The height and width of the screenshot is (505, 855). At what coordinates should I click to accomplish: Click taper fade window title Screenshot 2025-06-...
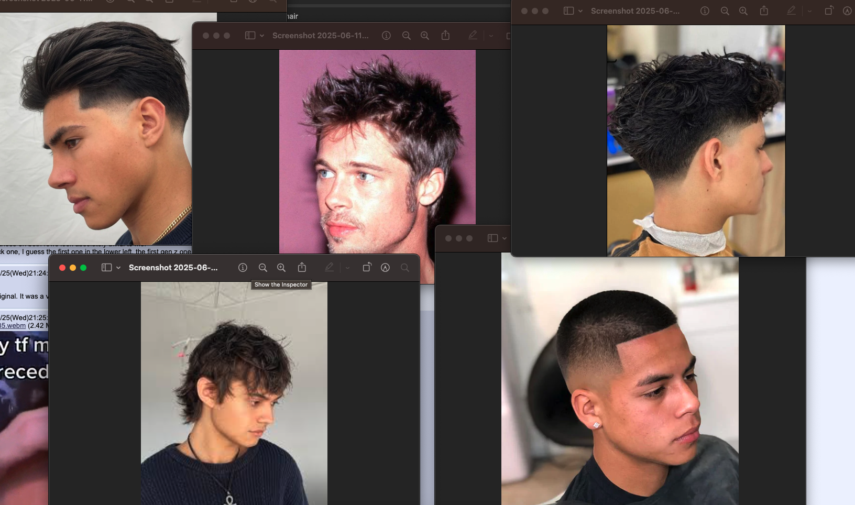click(635, 11)
